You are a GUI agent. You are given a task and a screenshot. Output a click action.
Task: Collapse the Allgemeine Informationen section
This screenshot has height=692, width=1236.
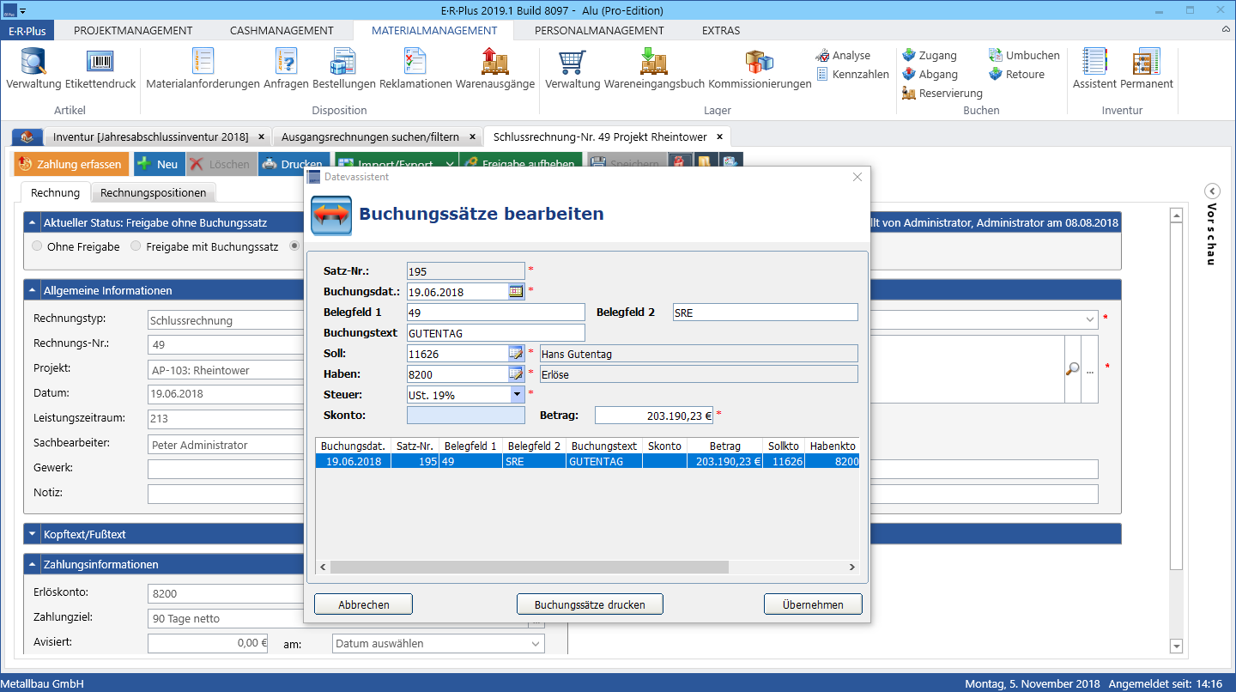(33, 290)
